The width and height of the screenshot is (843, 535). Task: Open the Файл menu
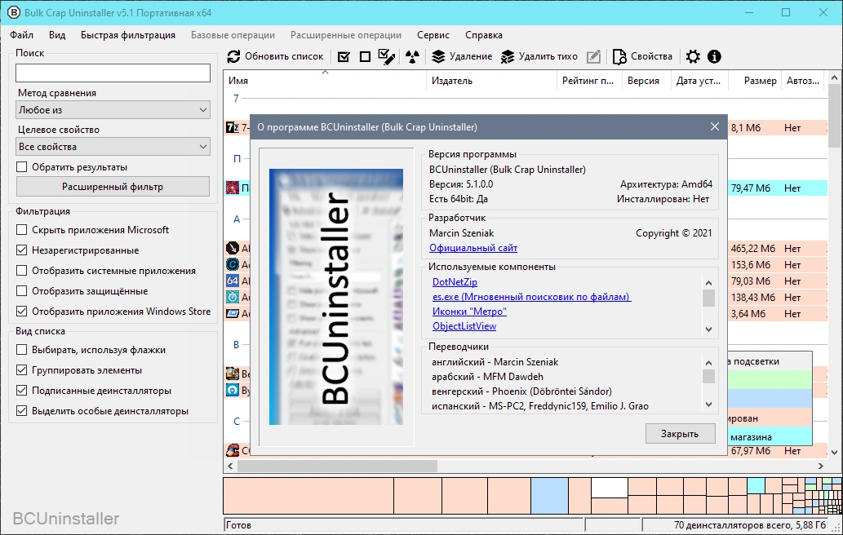coord(21,35)
